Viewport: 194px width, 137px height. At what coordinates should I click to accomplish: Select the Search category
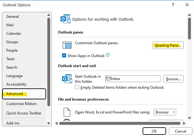pos(12,67)
